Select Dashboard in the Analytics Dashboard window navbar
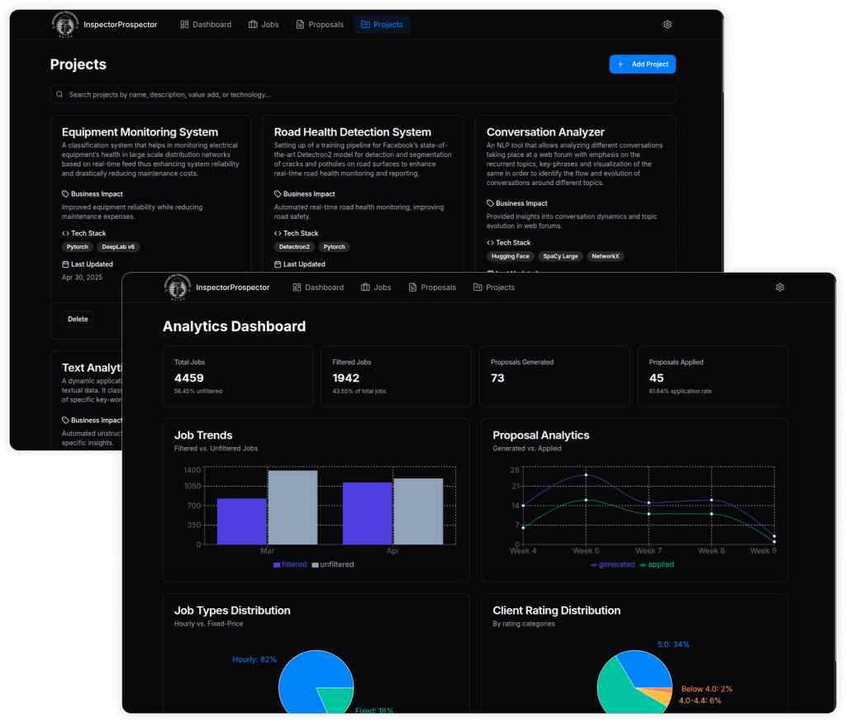 tap(318, 287)
